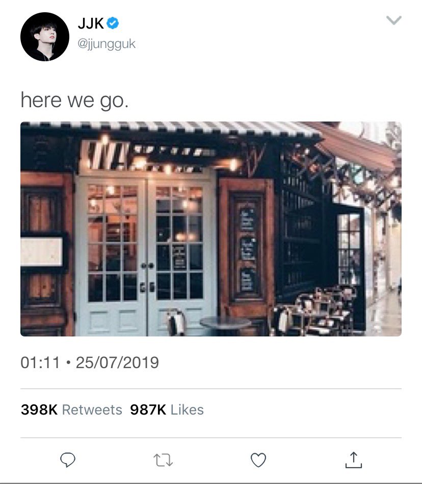Open the share upload-arrow icon
Image resolution: width=422 pixels, height=484 pixels.
pyautogui.click(x=354, y=459)
